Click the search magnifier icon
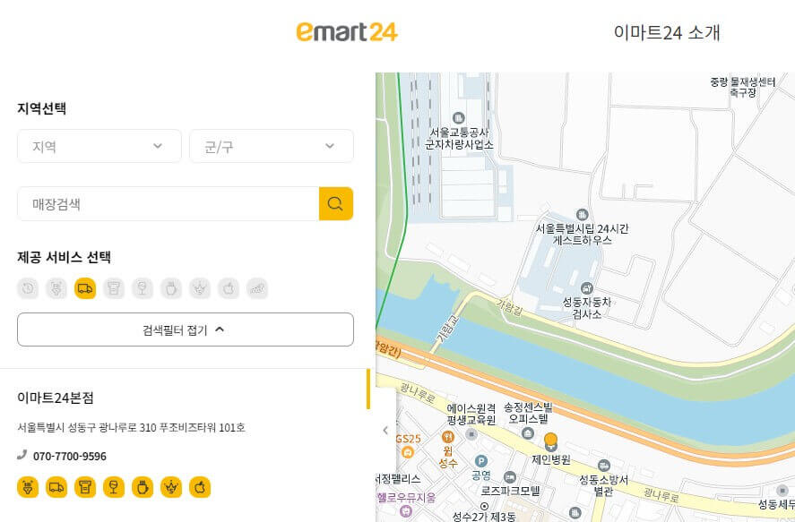 (336, 203)
